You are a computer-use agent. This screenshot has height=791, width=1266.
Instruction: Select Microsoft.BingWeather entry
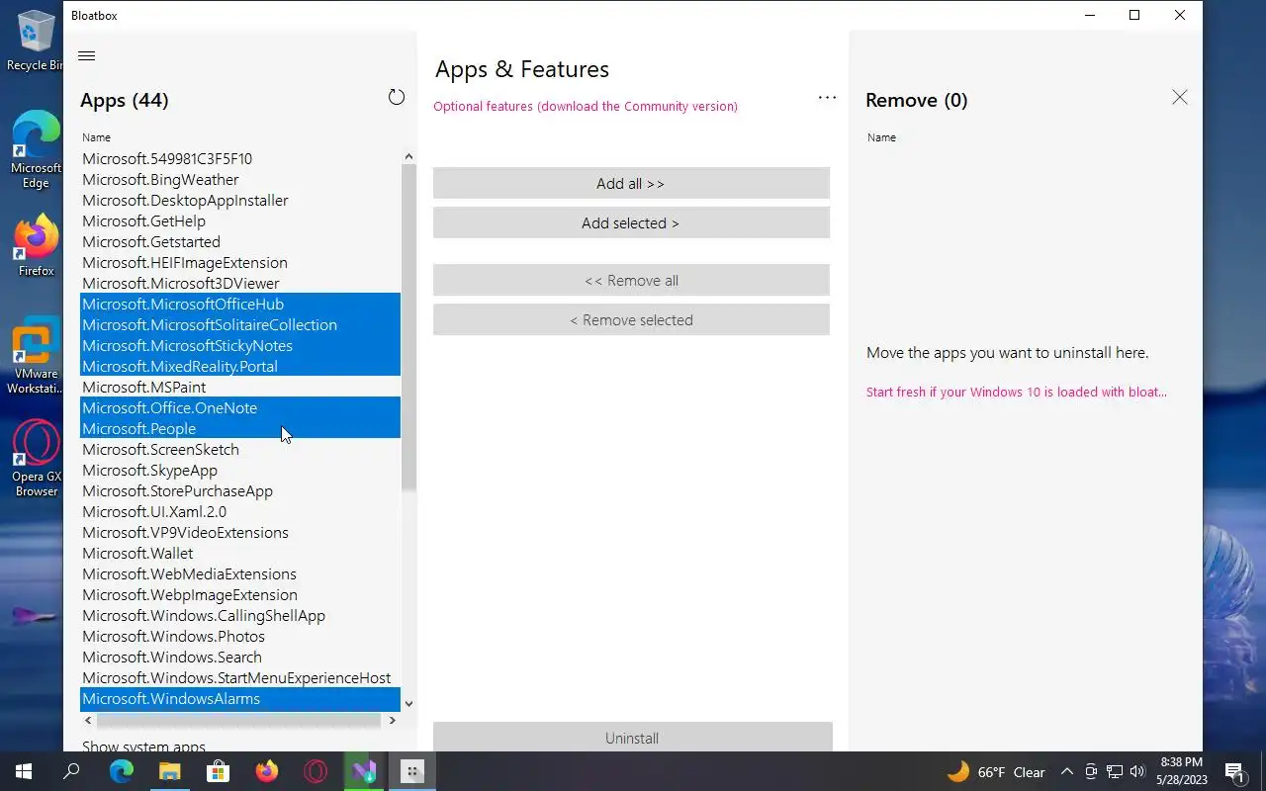[240, 179]
